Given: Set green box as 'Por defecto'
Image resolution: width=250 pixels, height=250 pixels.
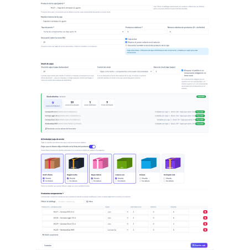Looking at the screenshot, I should [x=116, y=181].
